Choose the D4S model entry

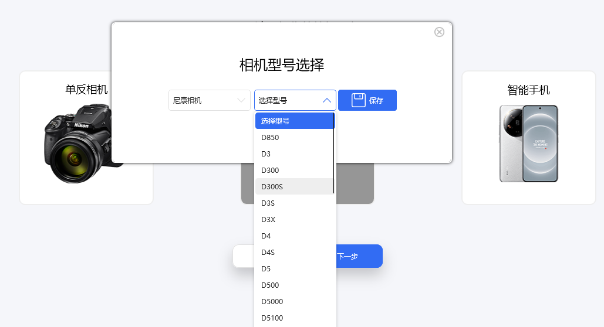[295, 253]
